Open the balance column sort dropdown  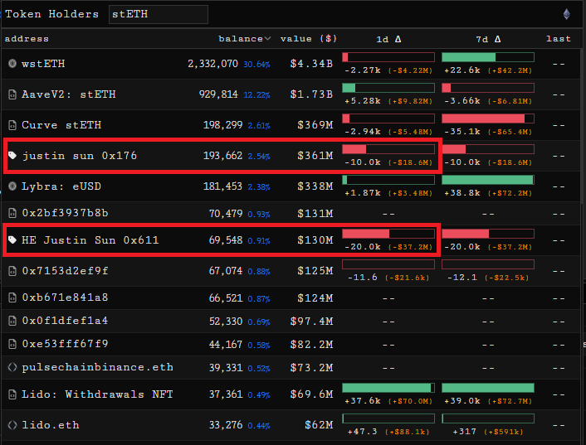coord(267,39)
